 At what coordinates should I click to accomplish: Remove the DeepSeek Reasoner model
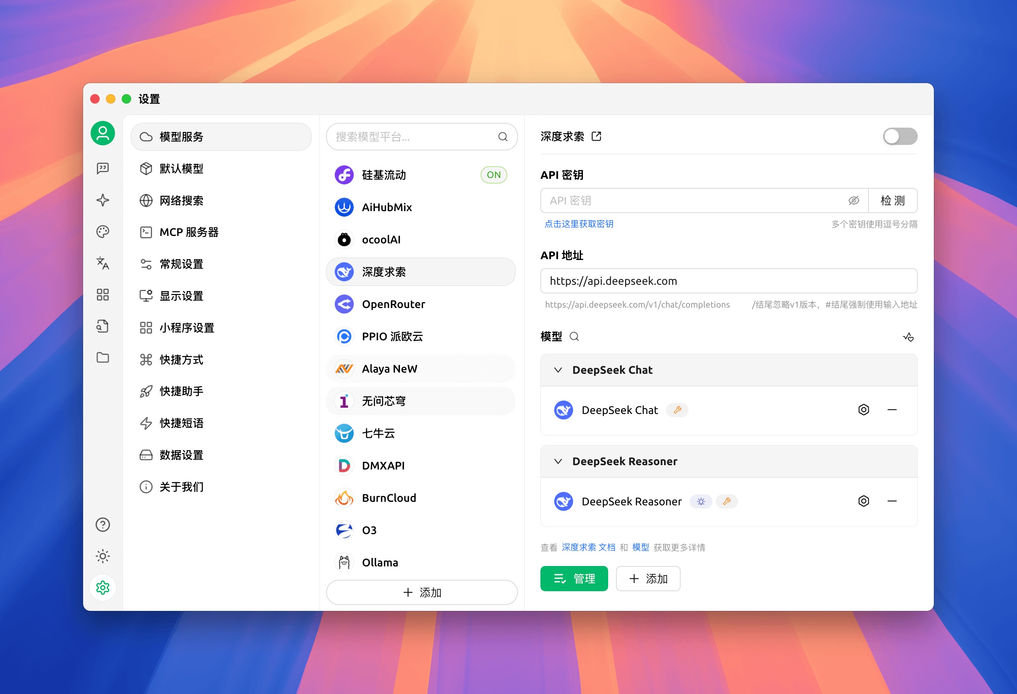pyautogui.click(x=892, y=501)
